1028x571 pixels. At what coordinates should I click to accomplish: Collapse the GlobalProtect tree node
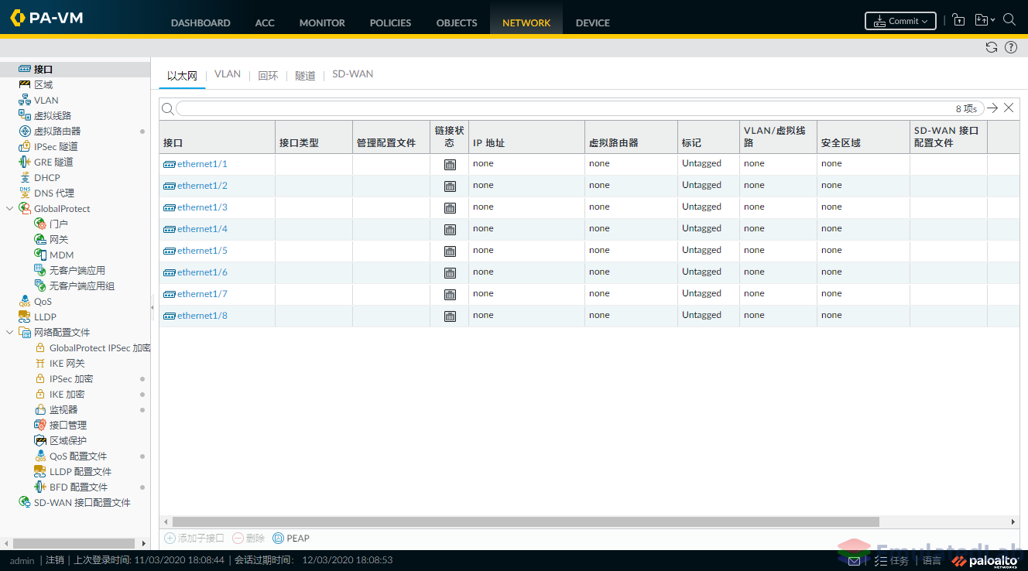(x=10, y=209)
